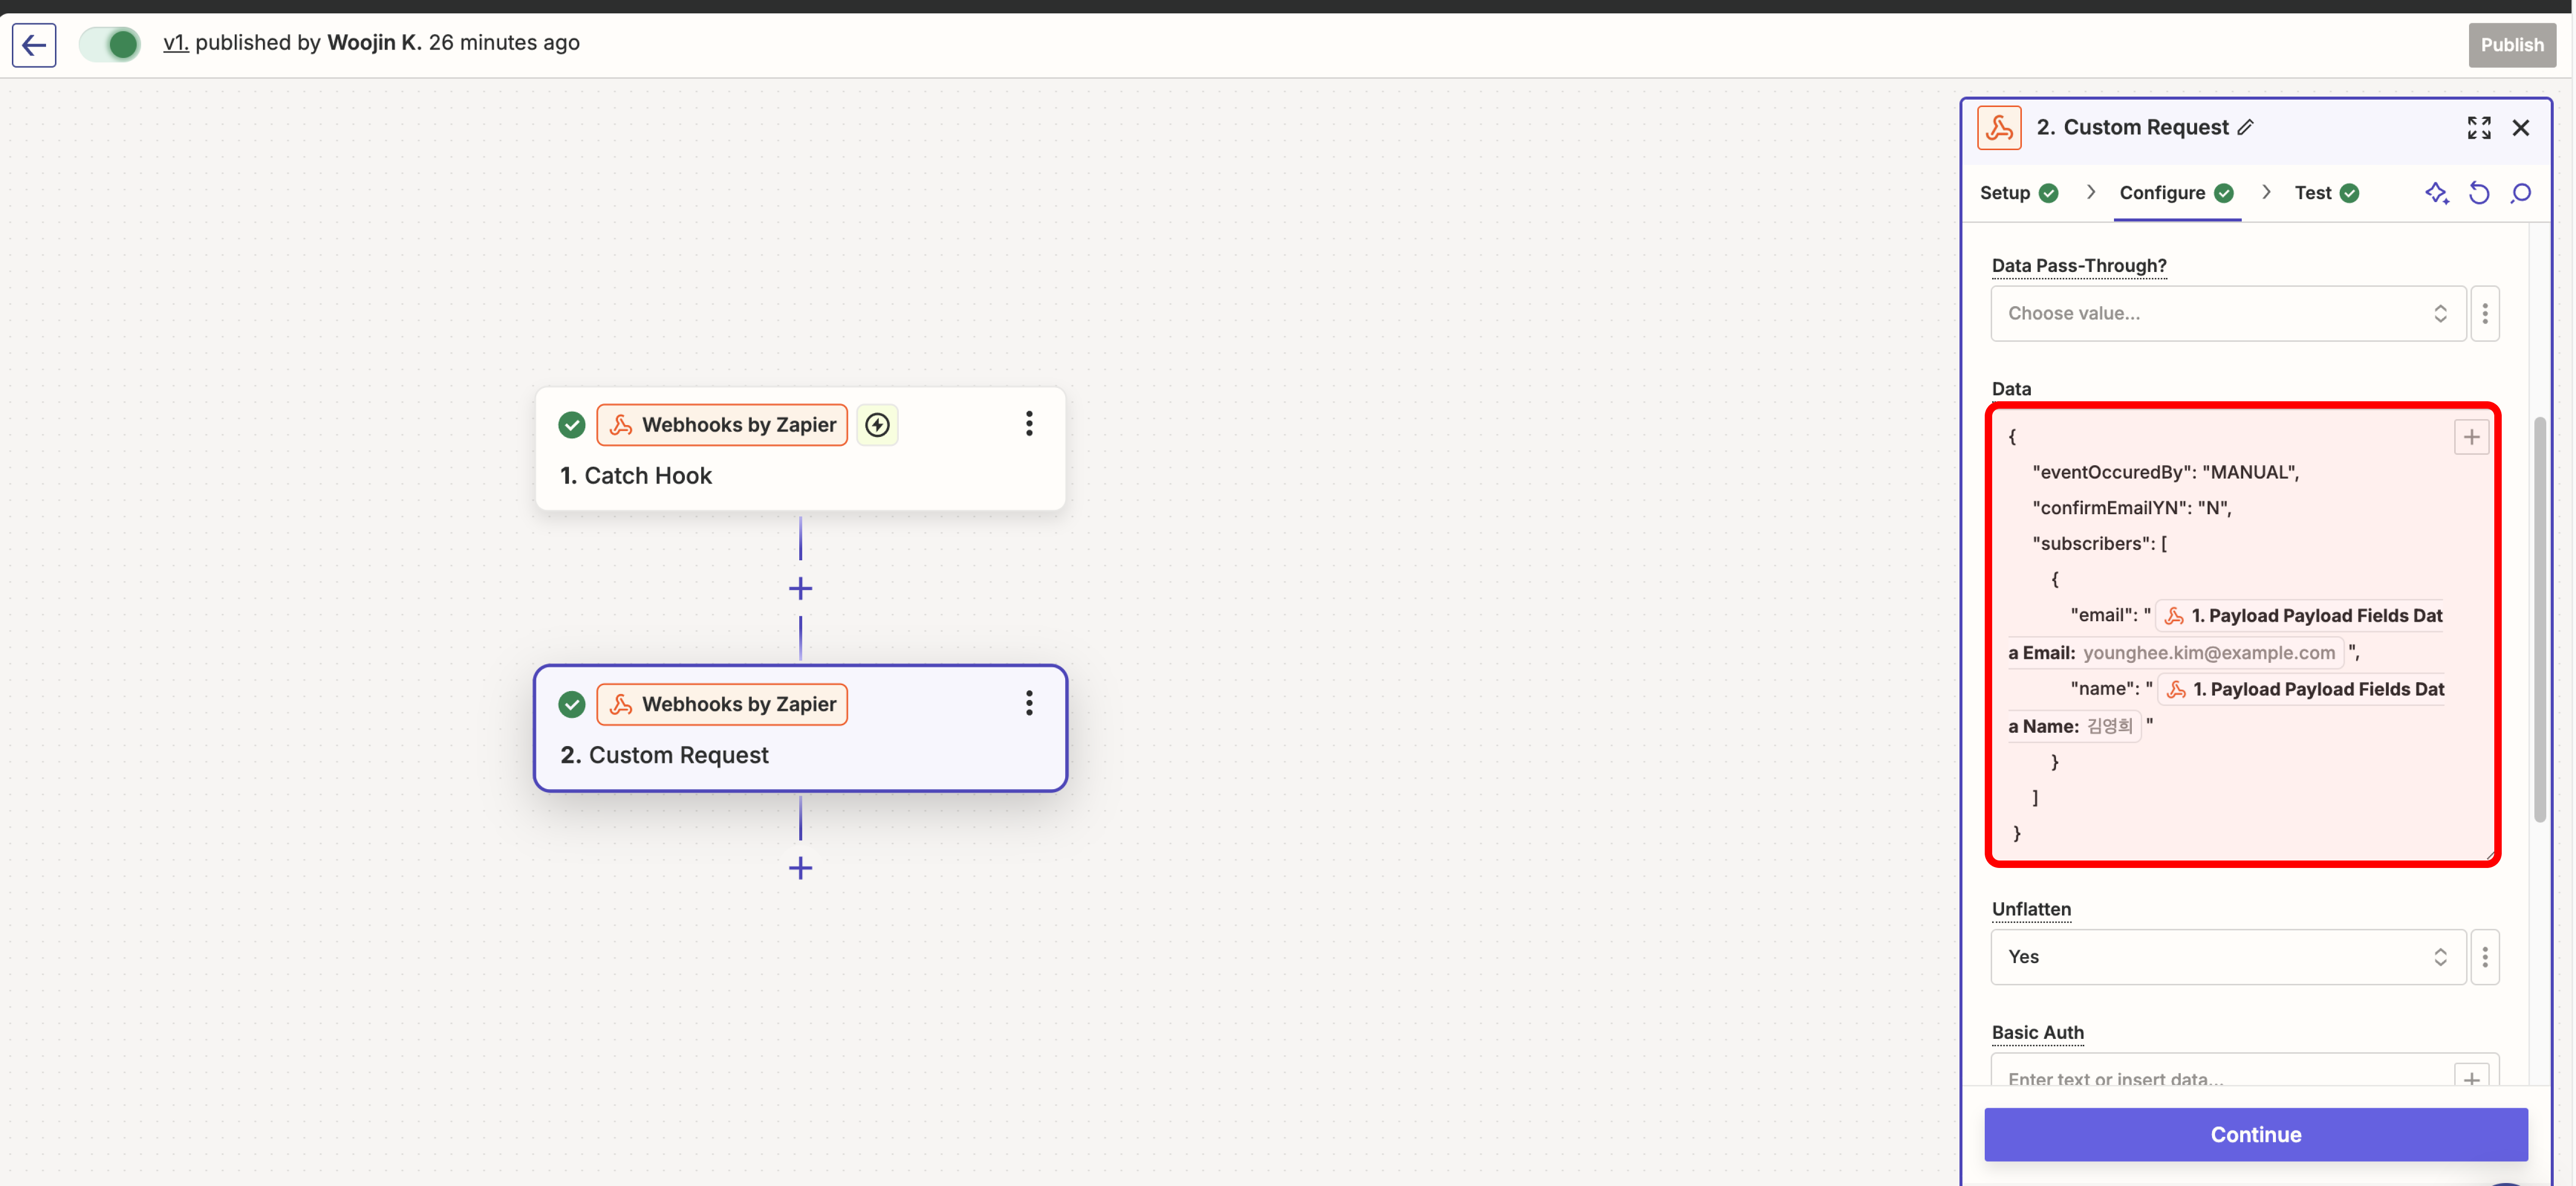Viewport: 2576px width, 1186px height.
Task: Click the instant trigger lightning icon
Action: (877, 425)
